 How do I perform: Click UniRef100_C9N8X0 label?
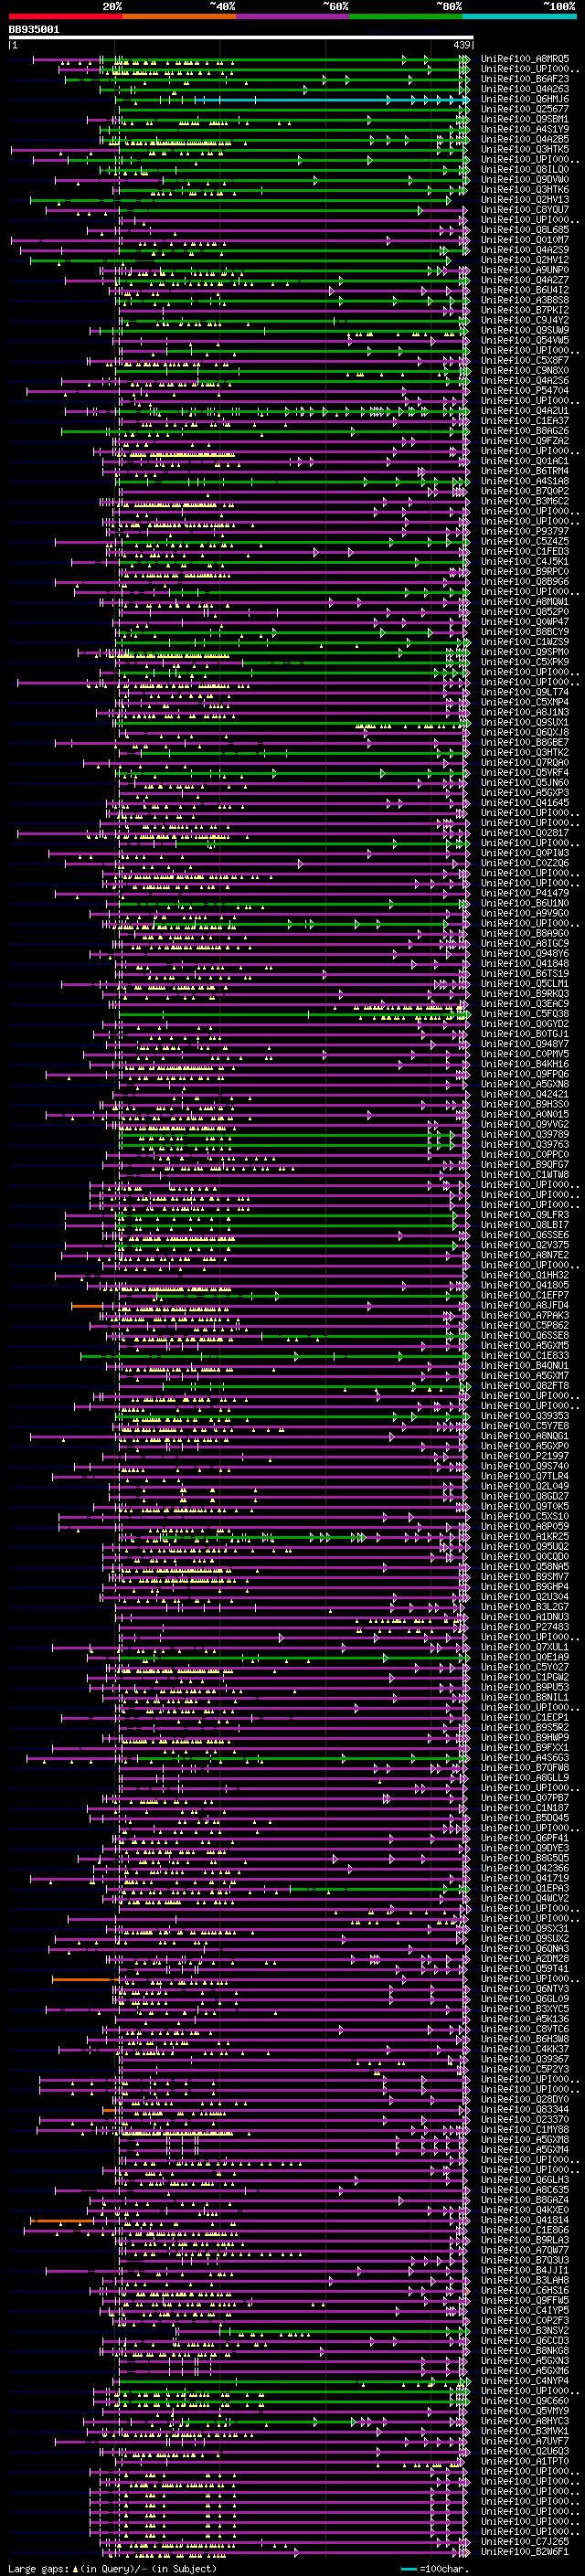coord(525,370)
